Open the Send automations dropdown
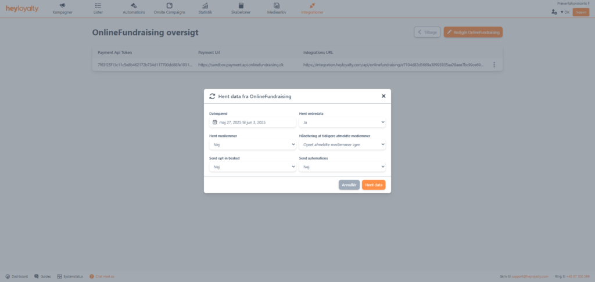Image resolution: width=595 pixels, height=282 pixels. click(342, 167)
